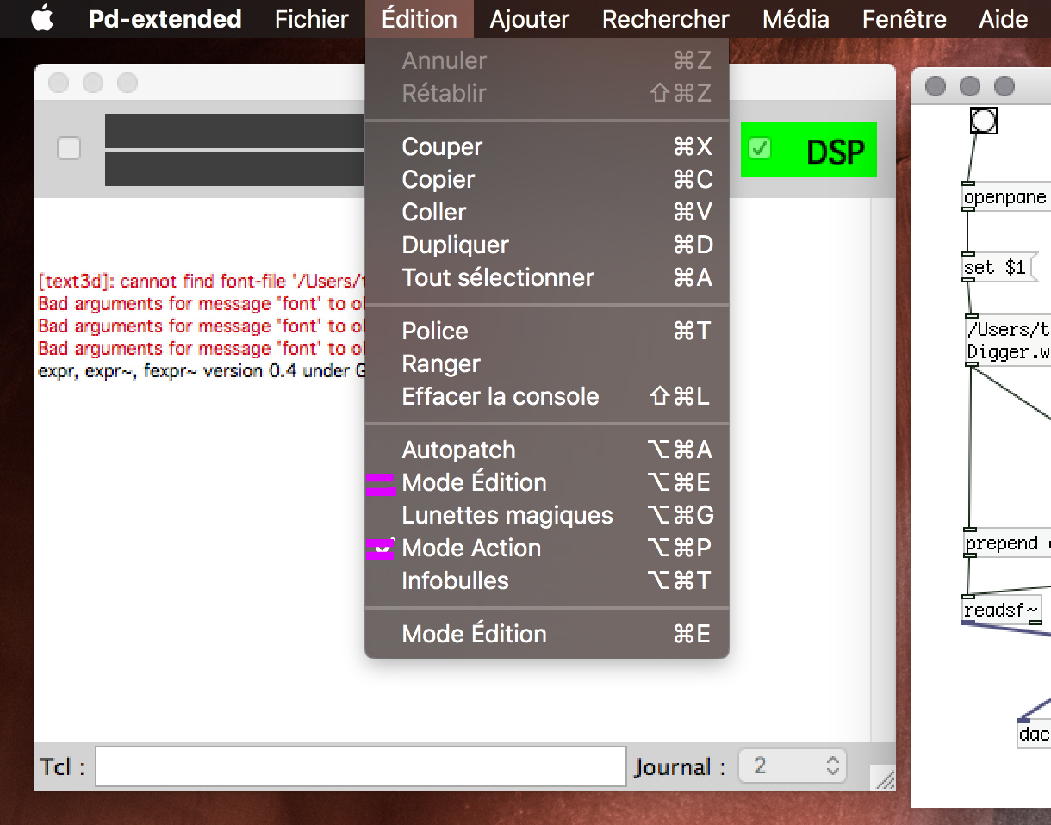Click into the Tcl input field
Screen dimensions: 1051x825
360,766
